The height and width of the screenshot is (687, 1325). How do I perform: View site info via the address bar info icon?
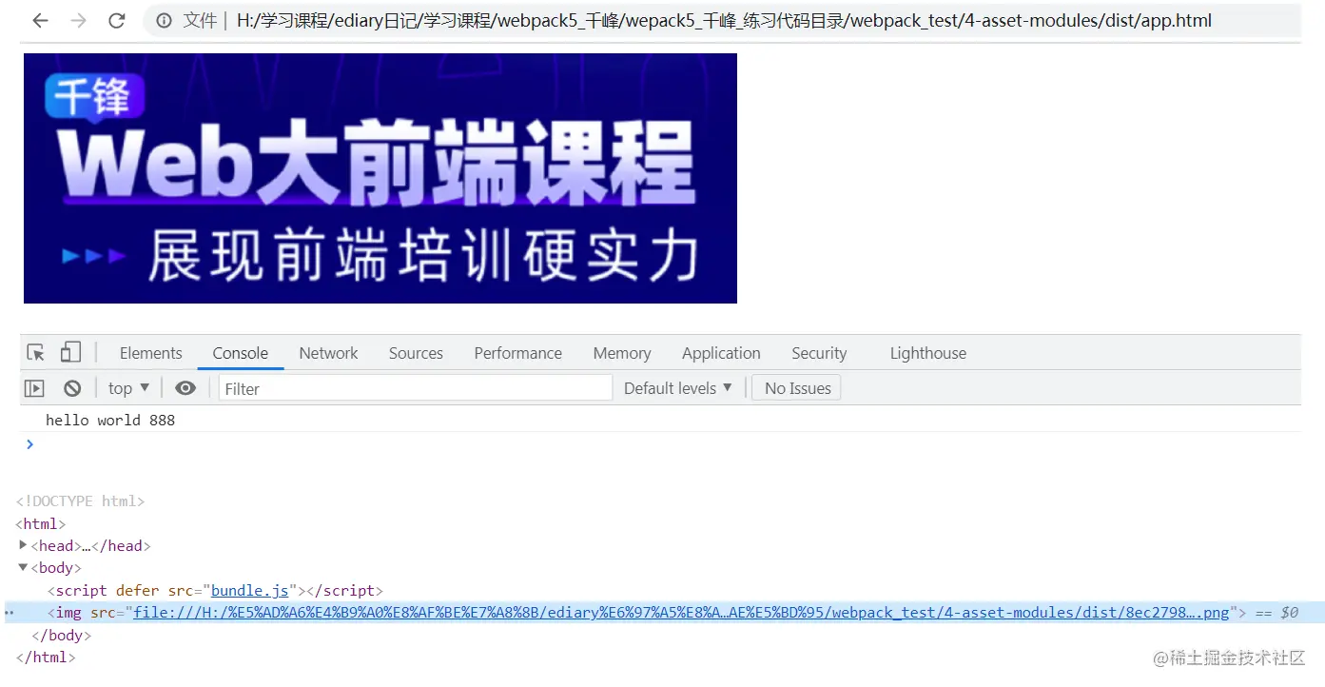[165, 20]
